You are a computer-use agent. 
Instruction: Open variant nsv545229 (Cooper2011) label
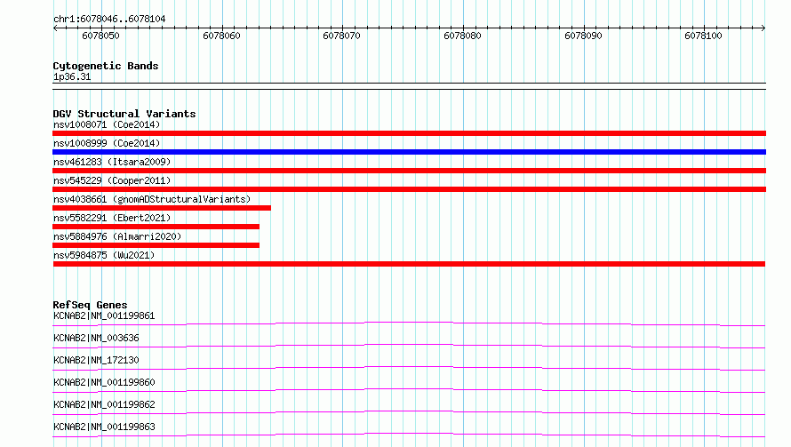[x=112, y=180]
